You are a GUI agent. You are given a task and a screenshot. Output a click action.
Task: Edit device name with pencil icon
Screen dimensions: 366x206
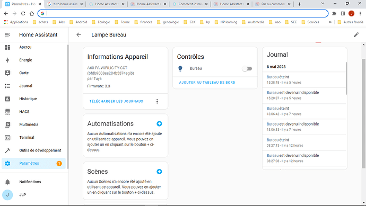[356, 35]
